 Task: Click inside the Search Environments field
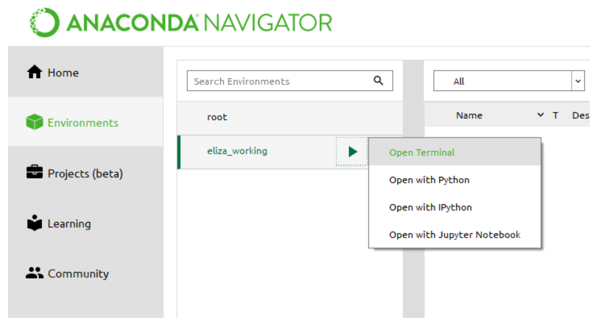point(279,81)
